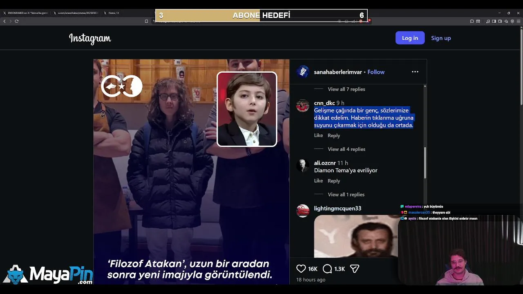The image size is (523, 294).
Task: Open the wallet toolbar icon
Action: 500,21
